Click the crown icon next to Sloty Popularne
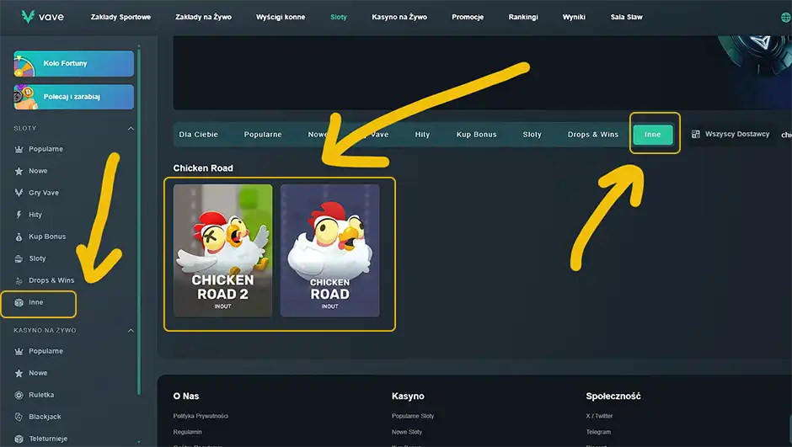The height and width of the screenshot is (447, 792). click(19, 149)
